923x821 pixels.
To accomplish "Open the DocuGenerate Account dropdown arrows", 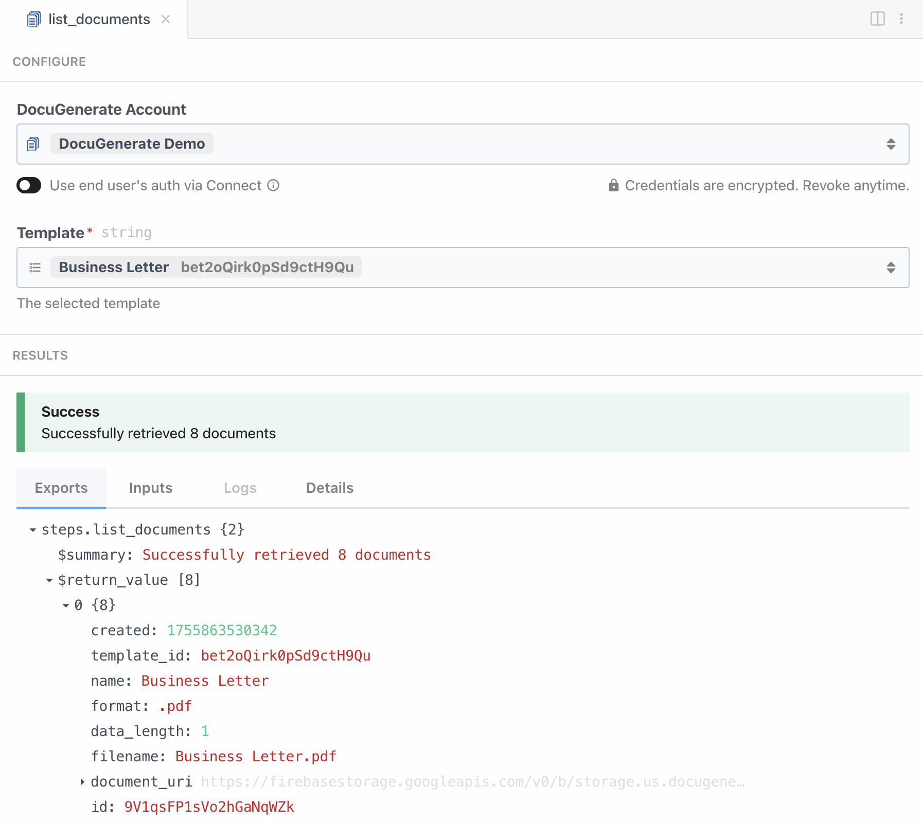I will click(891, 144).
